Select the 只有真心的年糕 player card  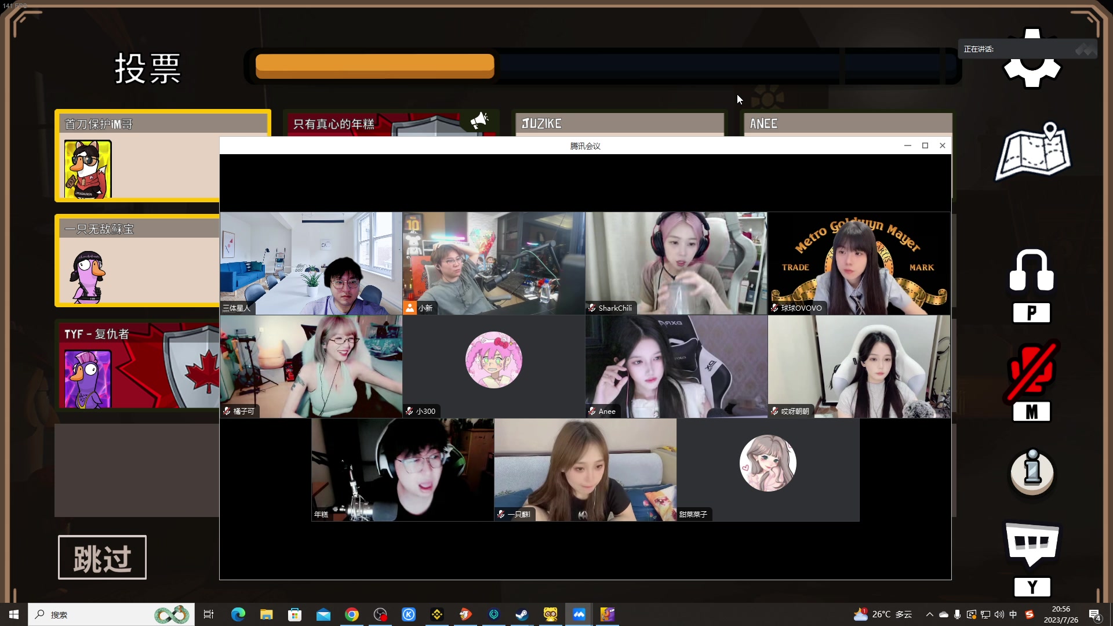coord(391,124)
